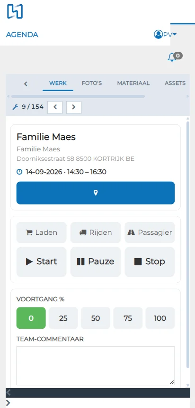This screenshot has height=408, width=195.
Task: Click the Pauze pause button
Action: click(96, 262)
